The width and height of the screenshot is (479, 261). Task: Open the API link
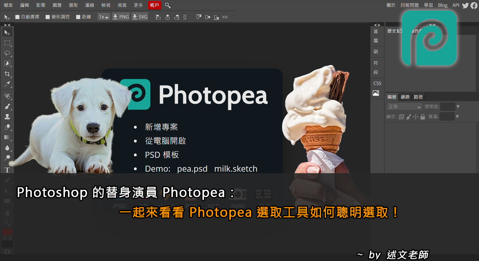tap(456, 5)
